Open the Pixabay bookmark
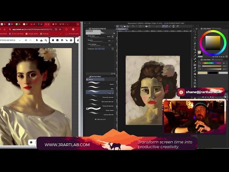The width and height of the screenshot is (229, 172). coord(44,34)
